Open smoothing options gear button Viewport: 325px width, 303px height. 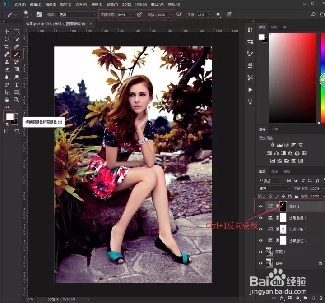click(218, 14)
